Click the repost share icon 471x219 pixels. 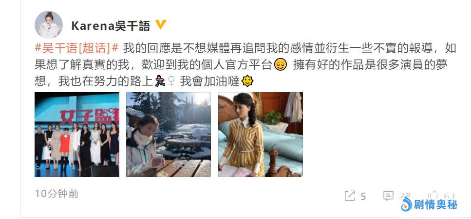pyautogui.click(x=350, y=196)
